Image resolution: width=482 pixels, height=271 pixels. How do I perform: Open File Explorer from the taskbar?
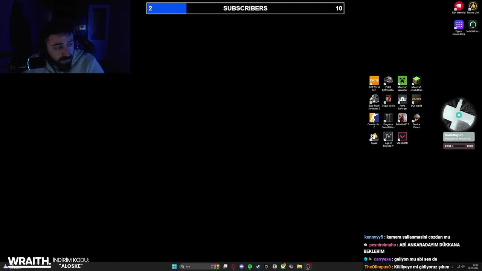[299, 266]
